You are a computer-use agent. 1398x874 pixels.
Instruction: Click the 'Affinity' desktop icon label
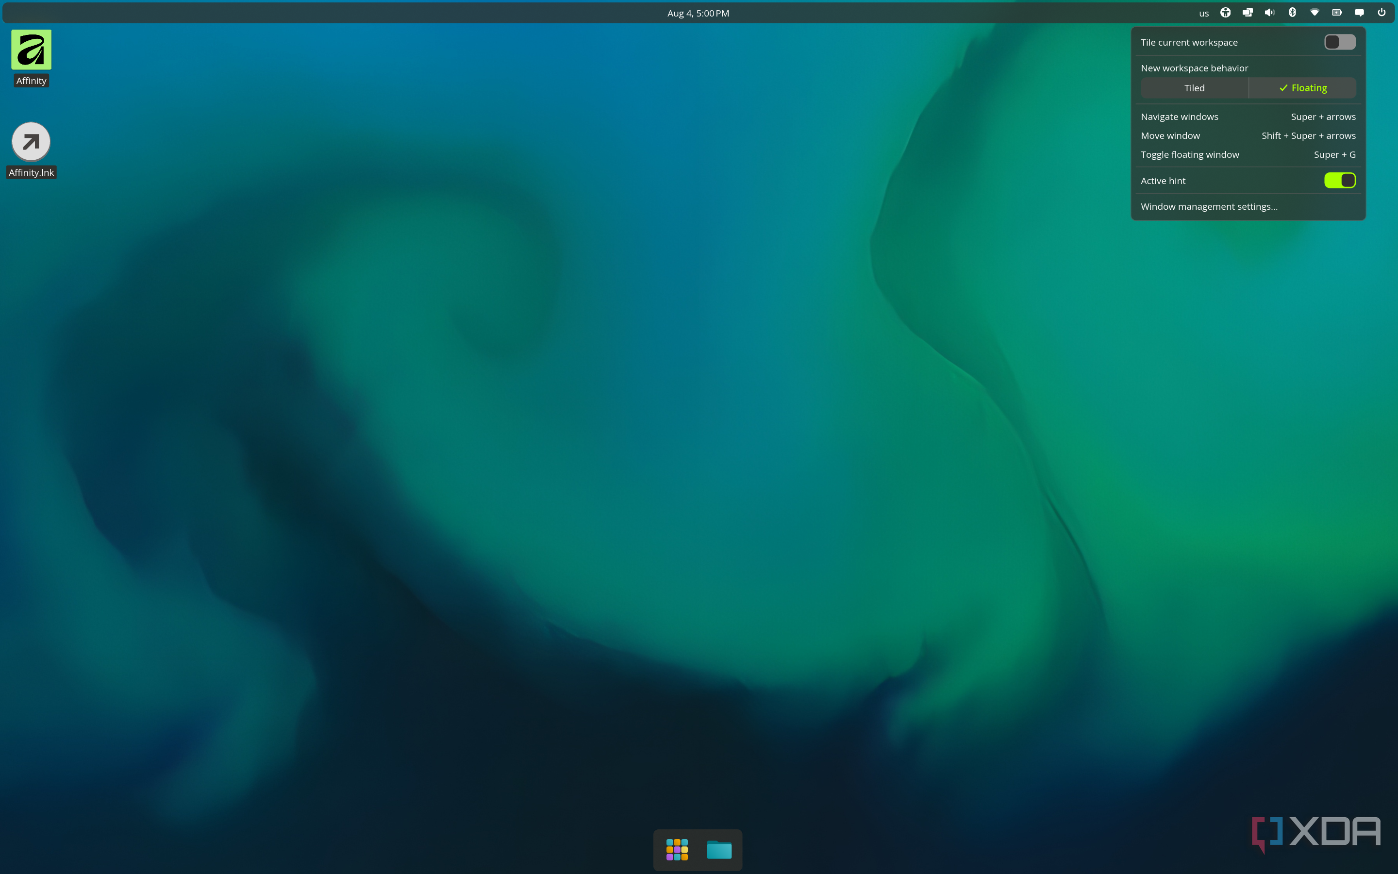[31, 81]
